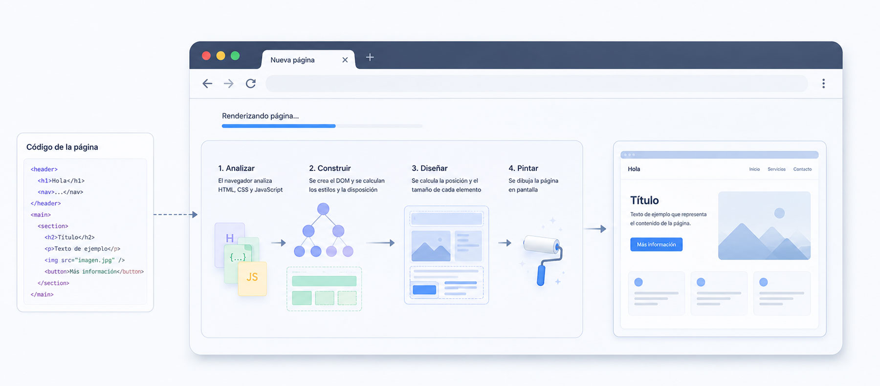Click the browser forward arrow
Image resolution: width=880 pixels, height=386 pixels.
[228, 83]
